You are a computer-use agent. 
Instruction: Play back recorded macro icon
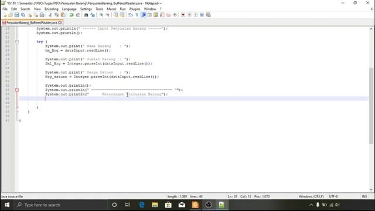(196, 15)
